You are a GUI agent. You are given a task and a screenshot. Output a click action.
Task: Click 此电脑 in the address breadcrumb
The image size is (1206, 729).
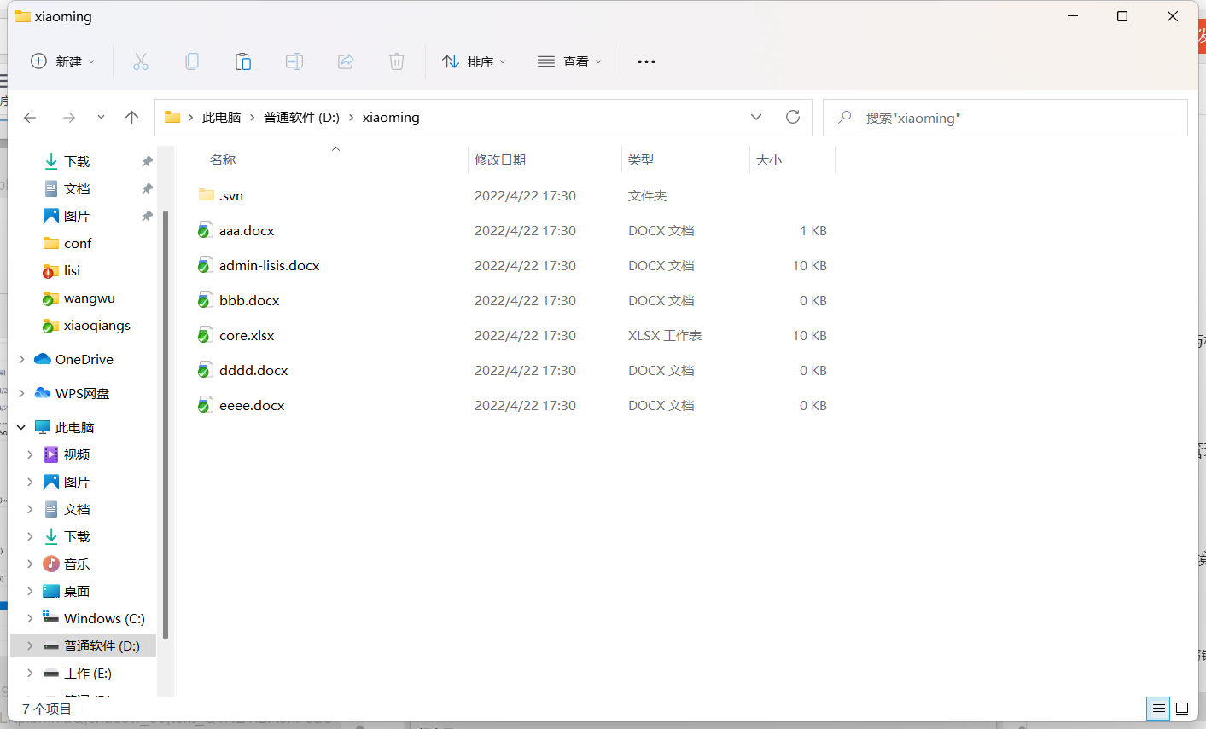pyautogui.click(x=222, y=118)
